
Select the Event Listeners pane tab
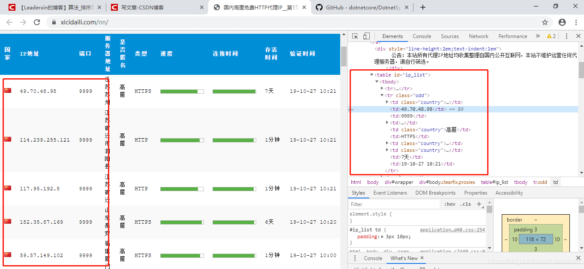click(x=390, y=193)
